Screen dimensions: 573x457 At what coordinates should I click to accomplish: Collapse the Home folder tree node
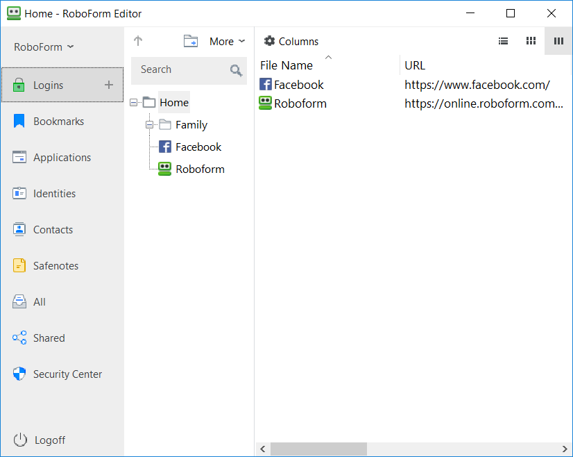[x=134, y=103]
